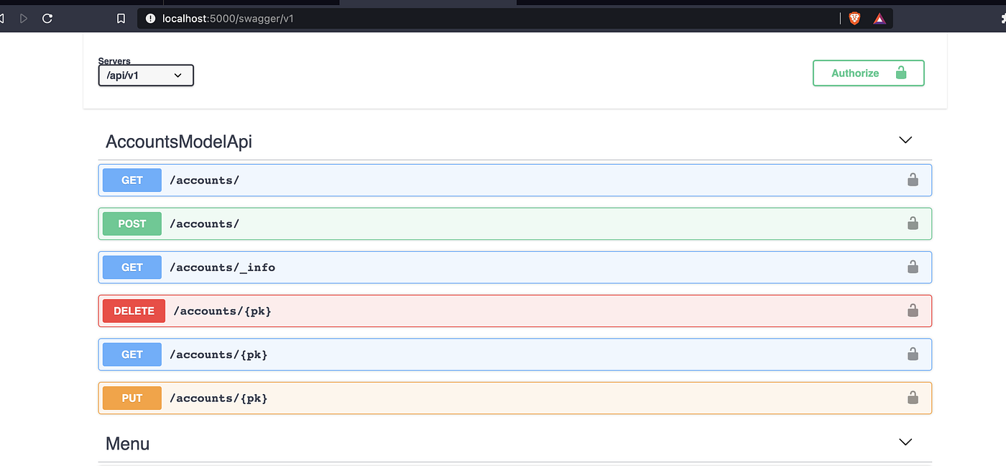Viewport: 1006px width, 466px height.
Task: Click the lock icon on DELETE /accounts/{pk} row
Action: pos(913,311)
